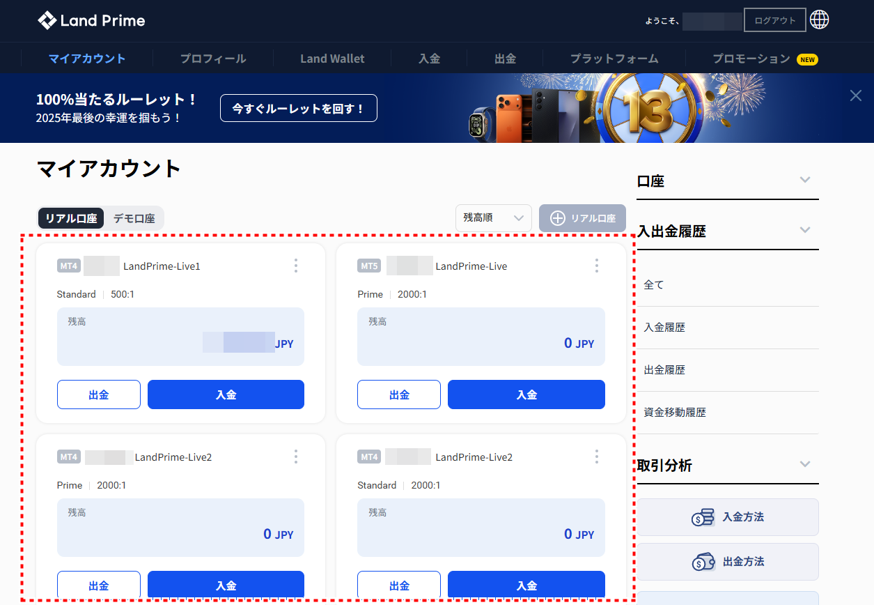The width and height of the screenshot is (874, 605).
Task: Go to the 入金 nav tab
Action: (429, 59)
